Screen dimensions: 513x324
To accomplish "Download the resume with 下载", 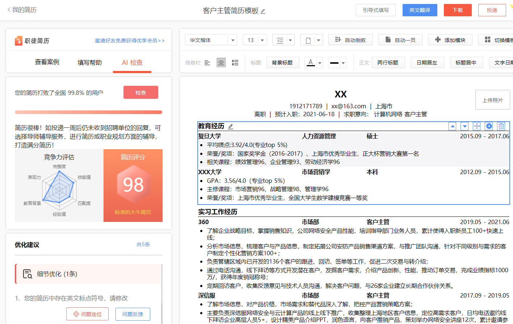I will point(458,10).
